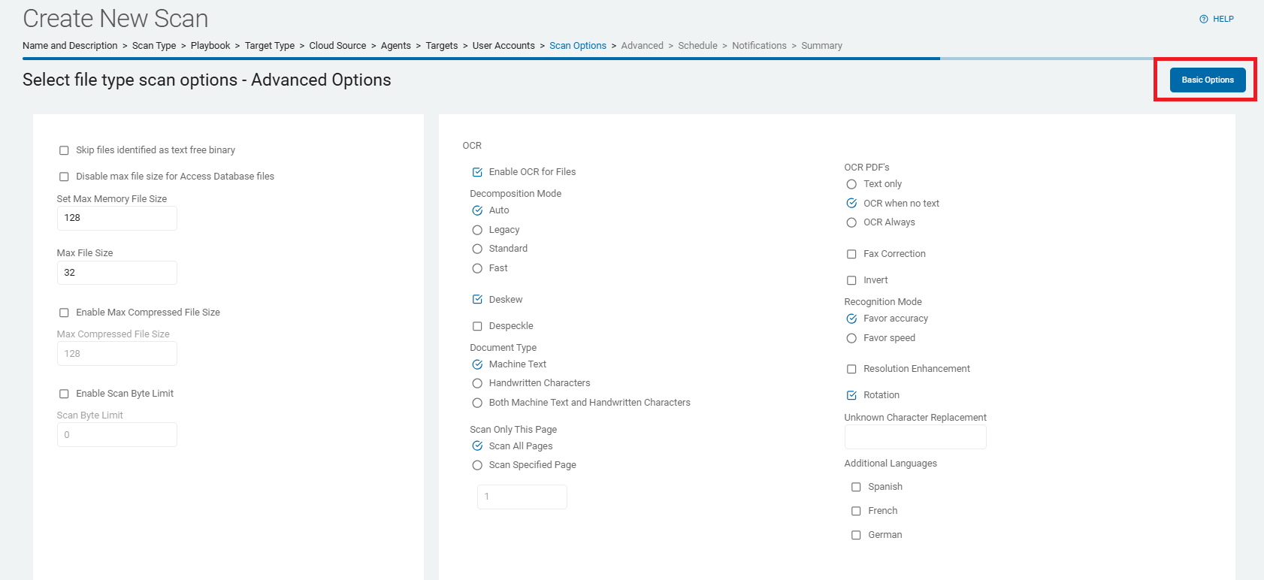
Task: Switch to Basic Options view
Action: (1207, 80)
